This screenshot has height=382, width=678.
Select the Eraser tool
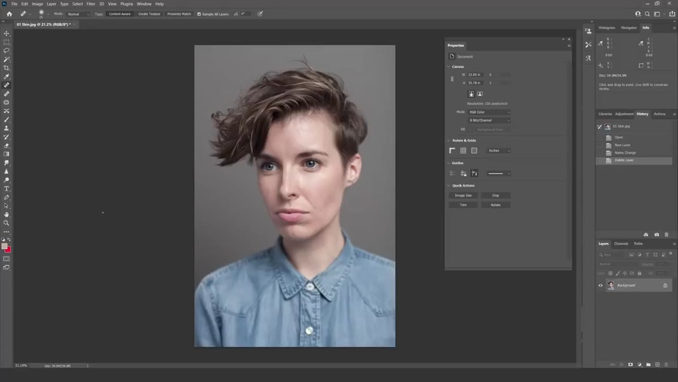pyautogui.click(x=7, y=145)
